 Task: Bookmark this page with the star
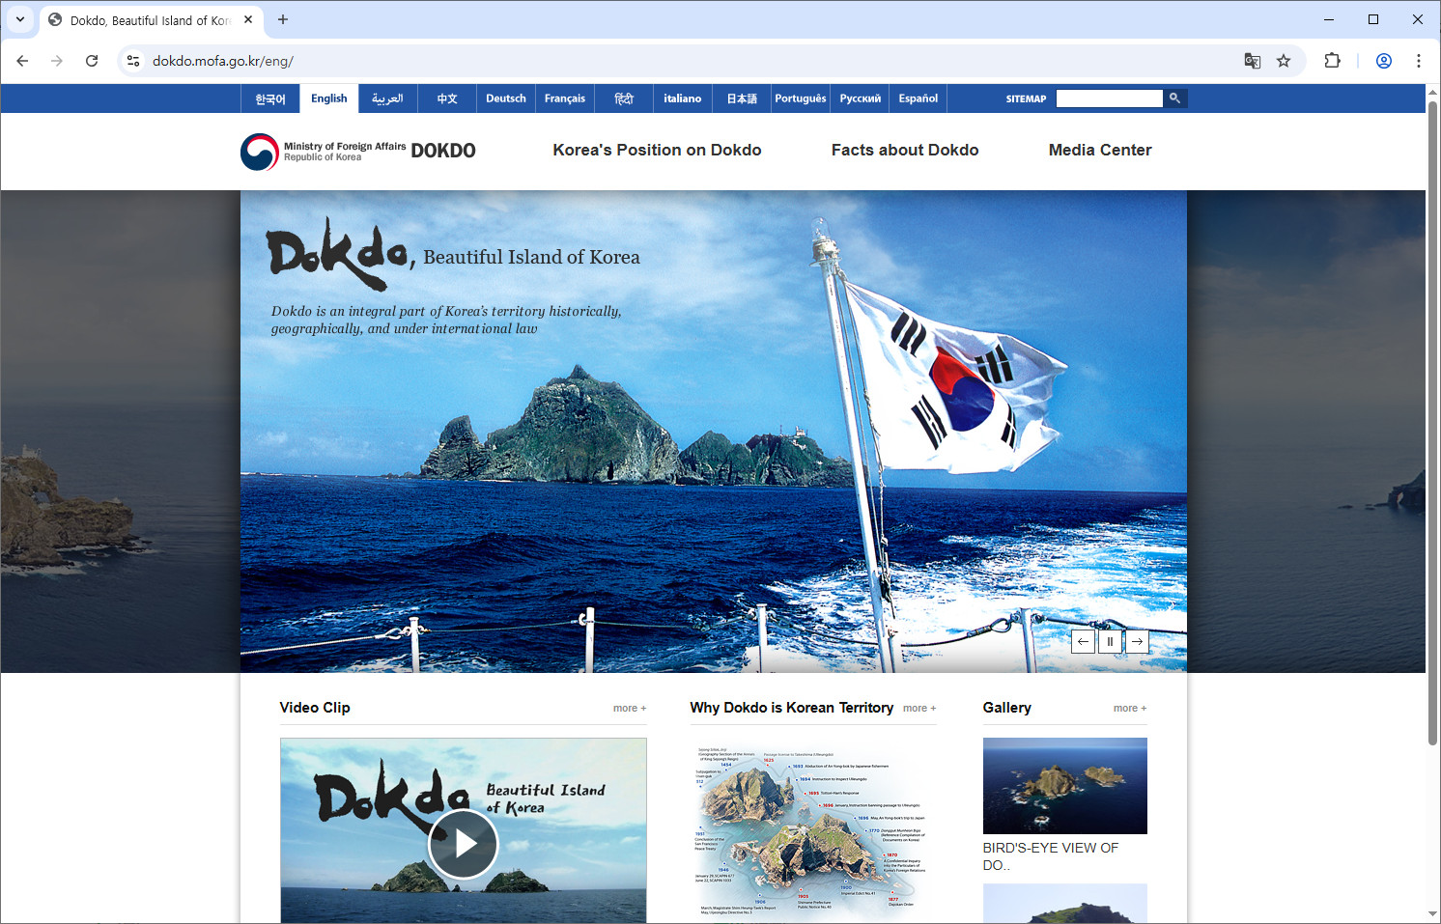coord(1284,61)
